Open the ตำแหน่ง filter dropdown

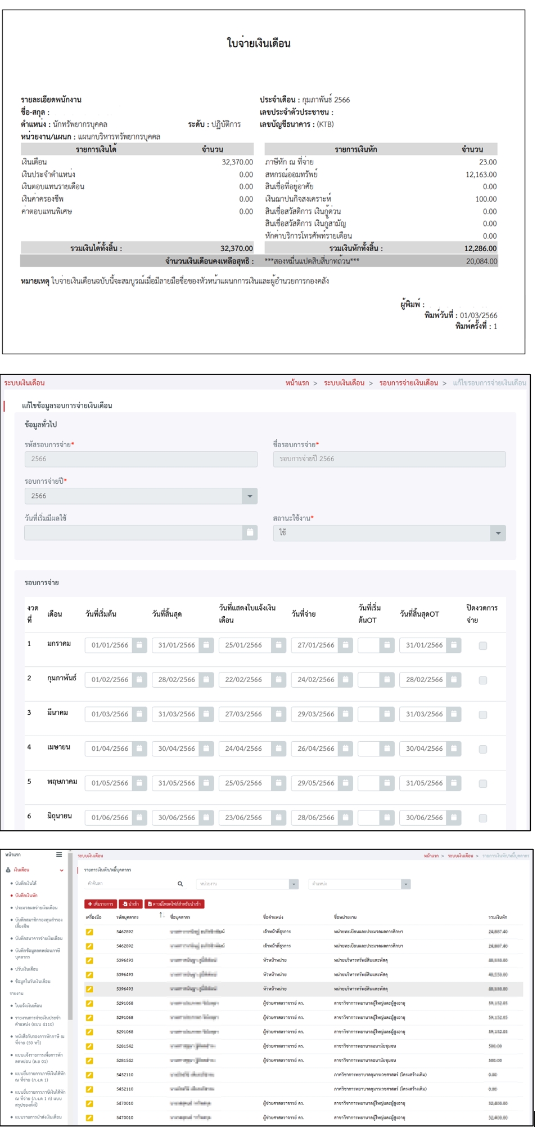point(360,884)
